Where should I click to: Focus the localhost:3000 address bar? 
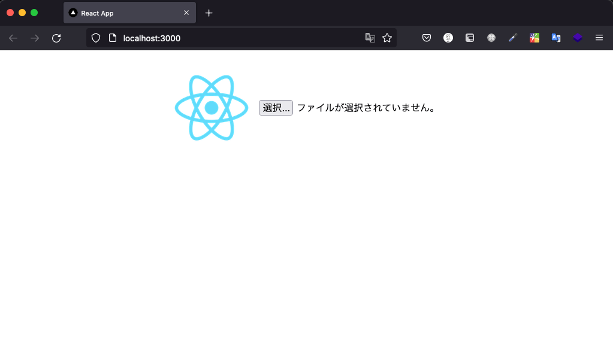241,38
